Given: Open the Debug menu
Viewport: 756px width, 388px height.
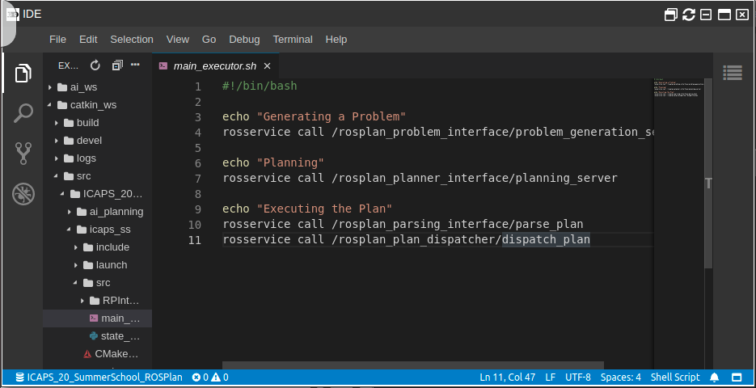Looking at the screenshot, I should [244, 40].
